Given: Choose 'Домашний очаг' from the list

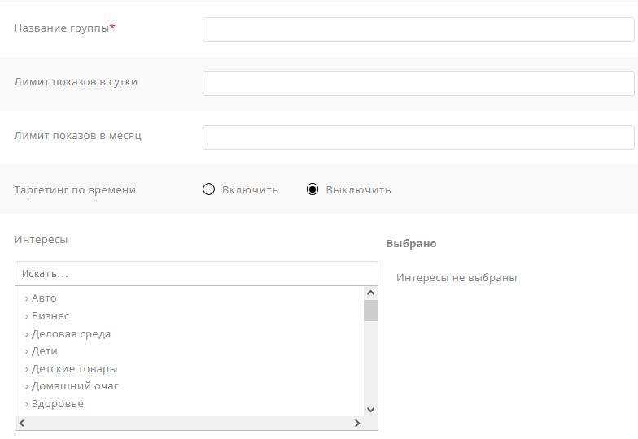Looking at the screenshot, I should tap(74, 386).
